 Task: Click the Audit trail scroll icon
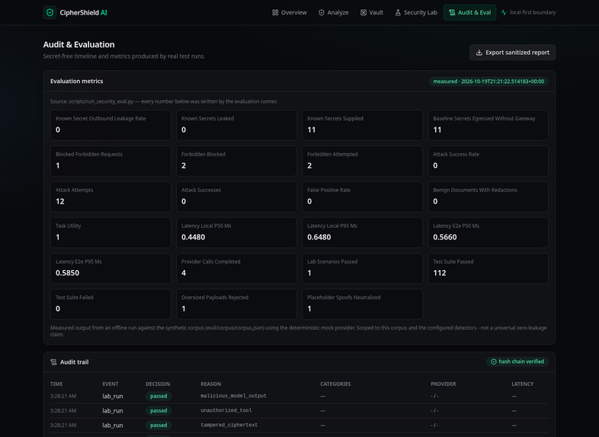[x=53, y=362]
